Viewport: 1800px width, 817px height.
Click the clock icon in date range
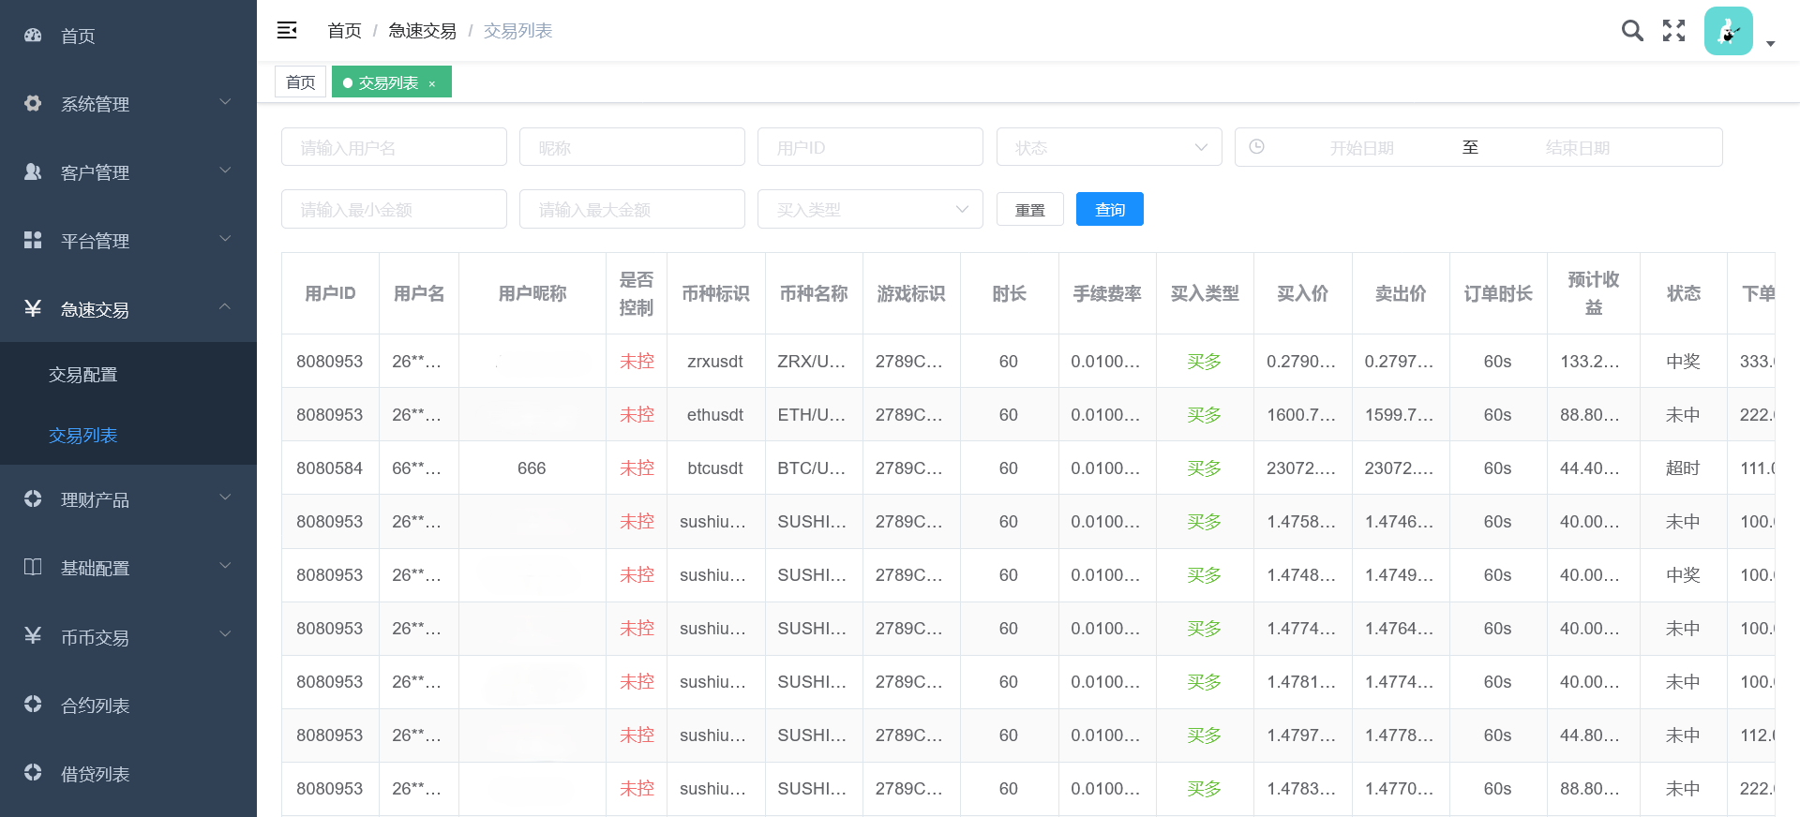[x=1257, y=147]
